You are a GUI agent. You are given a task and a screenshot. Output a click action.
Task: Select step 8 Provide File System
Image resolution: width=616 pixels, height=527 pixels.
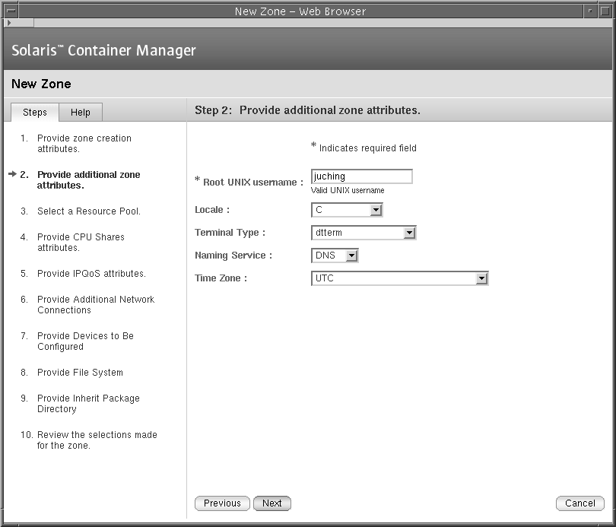[x=80, y=373]
